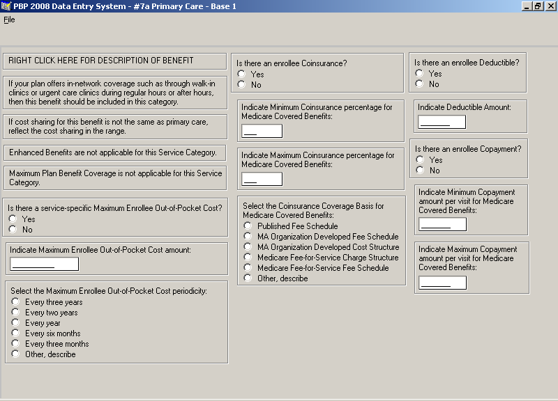558x401 pixels.
Task: Select No for enrollee Coinsurance
Action: (241, 84)
